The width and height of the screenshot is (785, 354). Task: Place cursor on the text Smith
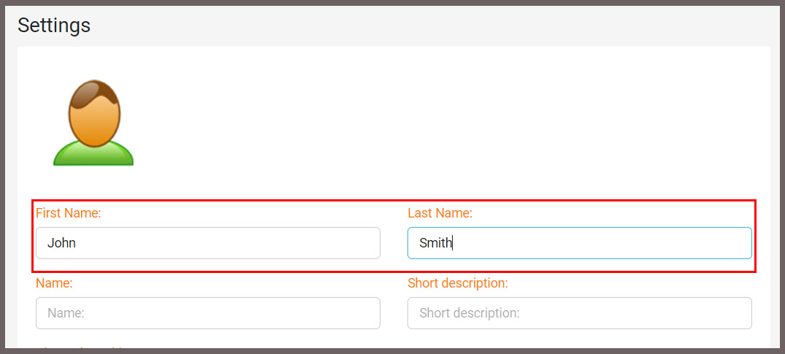pos(435,243)
